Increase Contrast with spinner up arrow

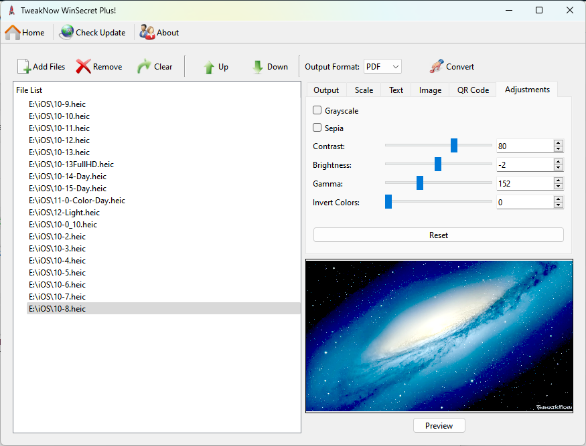[x=559, y=143]
